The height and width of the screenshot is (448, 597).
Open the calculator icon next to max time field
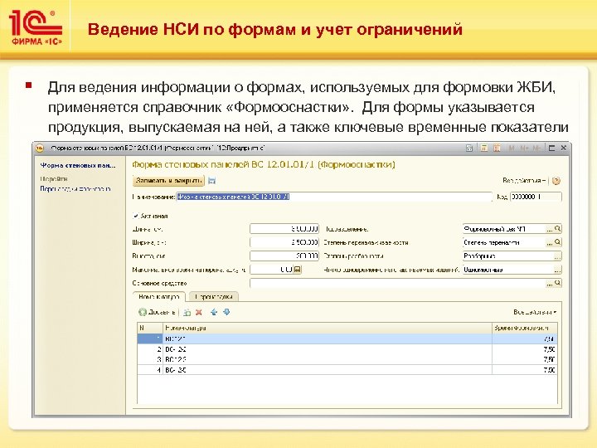(x=298, y=270)
